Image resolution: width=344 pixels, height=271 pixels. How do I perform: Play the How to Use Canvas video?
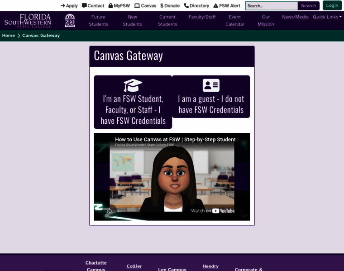click(172, 177)
